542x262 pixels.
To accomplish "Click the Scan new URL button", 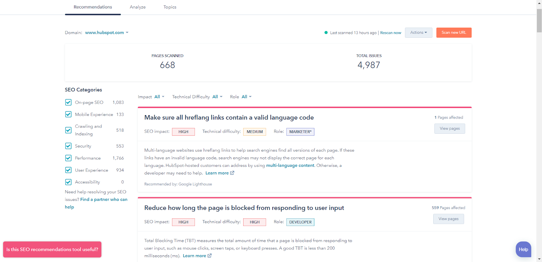I will pos(454,32).
